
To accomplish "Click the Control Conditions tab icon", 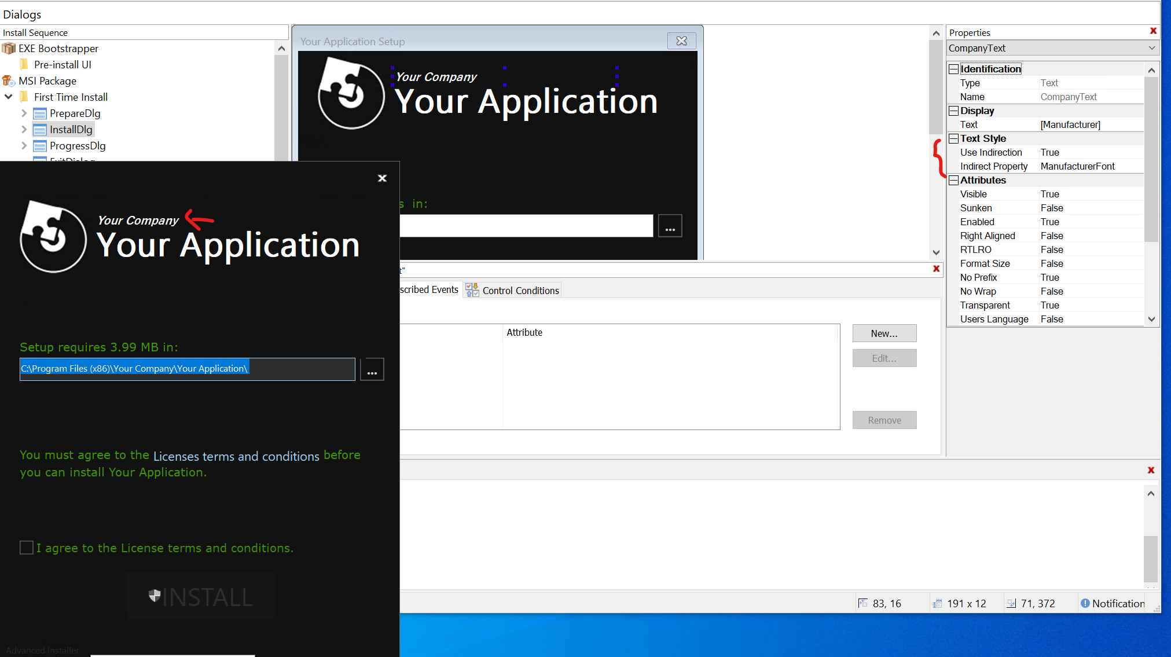I will point(472,290).
